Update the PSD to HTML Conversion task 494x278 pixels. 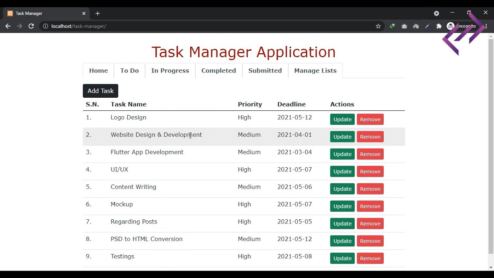click(342, 241)
